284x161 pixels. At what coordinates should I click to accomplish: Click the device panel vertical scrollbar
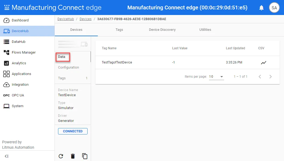91,57
